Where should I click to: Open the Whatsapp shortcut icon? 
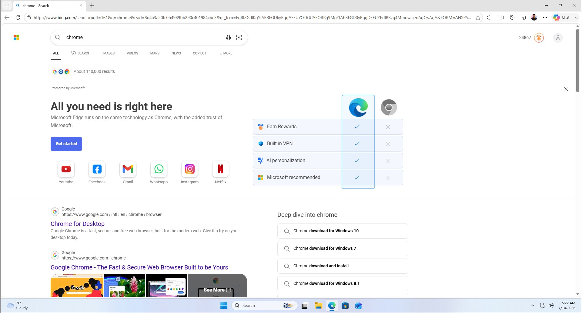pos(159,169)
